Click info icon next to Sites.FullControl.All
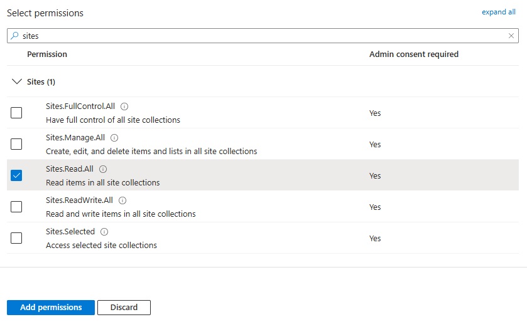This screenshot has width=527, height=322. [124, 106]
